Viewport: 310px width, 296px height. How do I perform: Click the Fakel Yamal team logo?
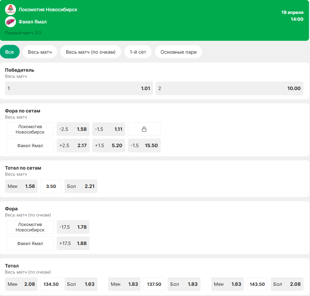point(11,22)
